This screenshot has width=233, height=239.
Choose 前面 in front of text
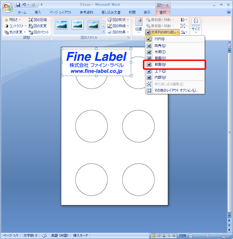pos(175,64)
